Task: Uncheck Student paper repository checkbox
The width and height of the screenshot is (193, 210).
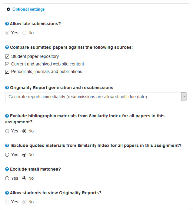Action: click(7, 57)
